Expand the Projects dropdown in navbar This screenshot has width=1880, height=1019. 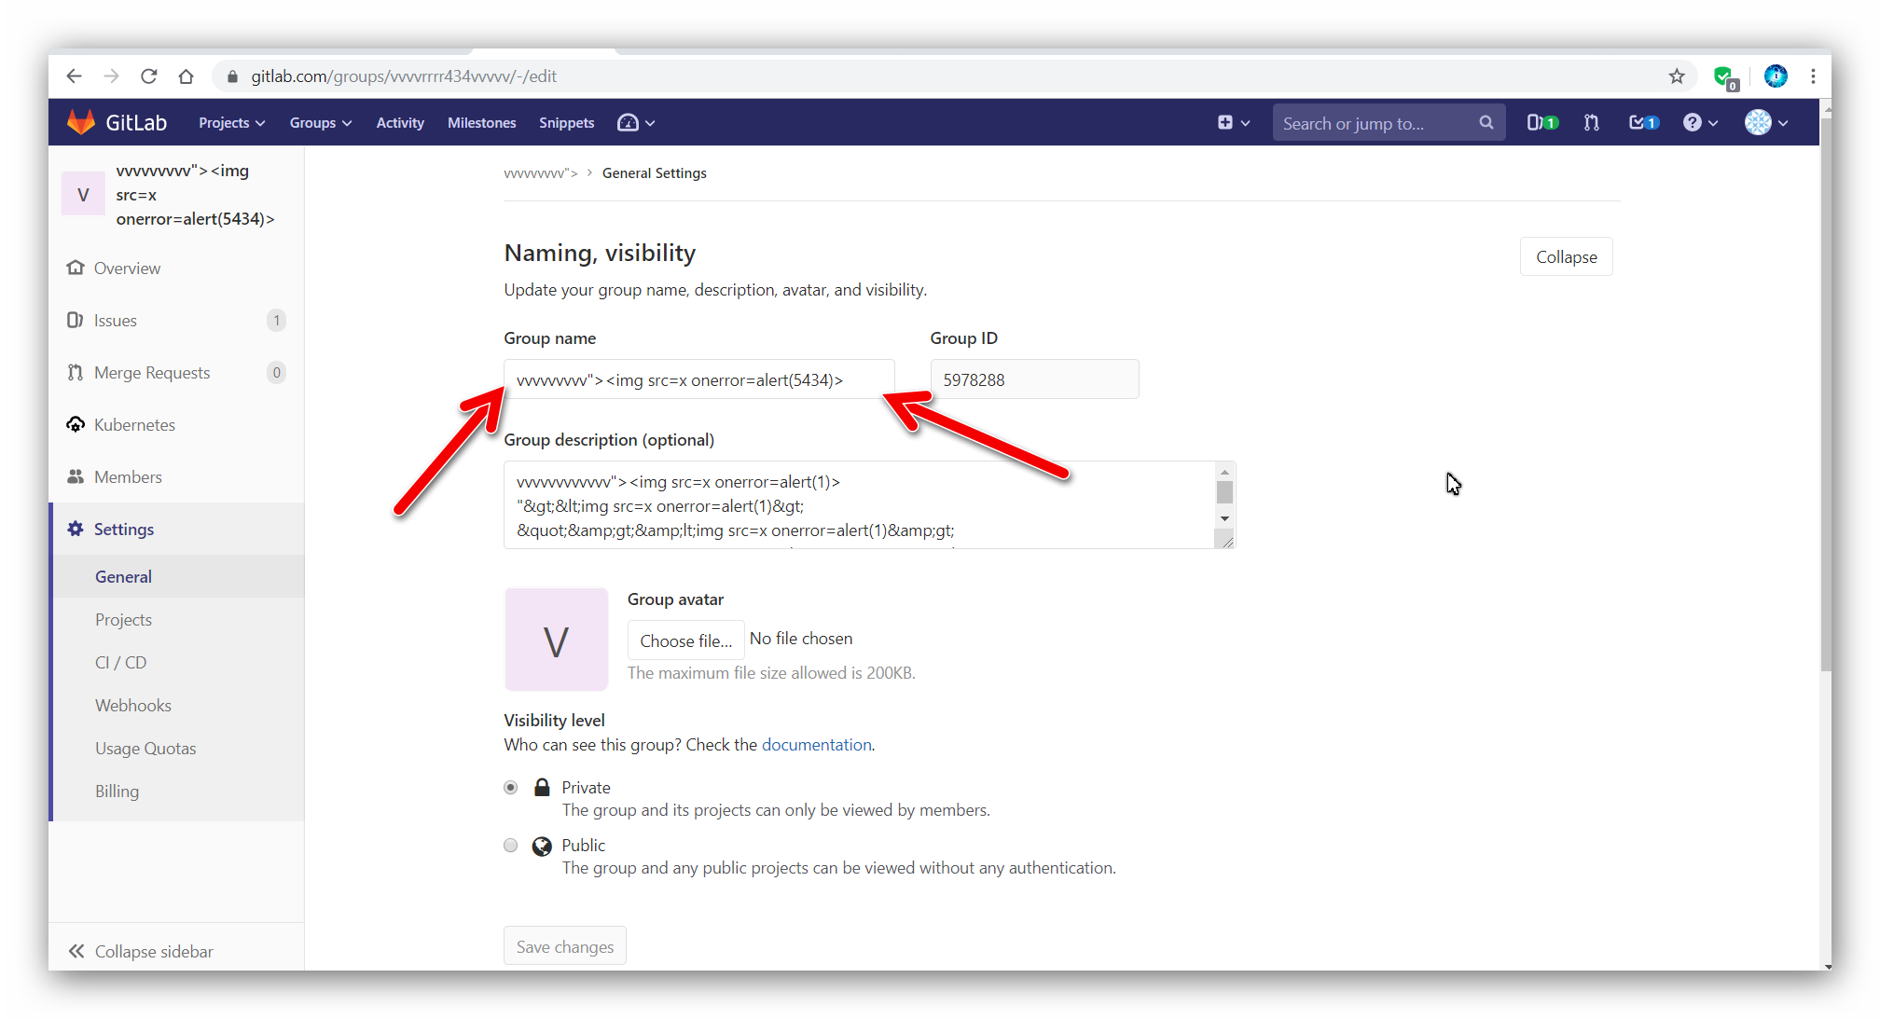pyautogui.click(x=231, y=123)
